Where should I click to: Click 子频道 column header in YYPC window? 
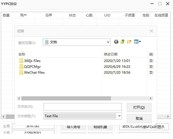pyautogui.click(x=130, y=15)
